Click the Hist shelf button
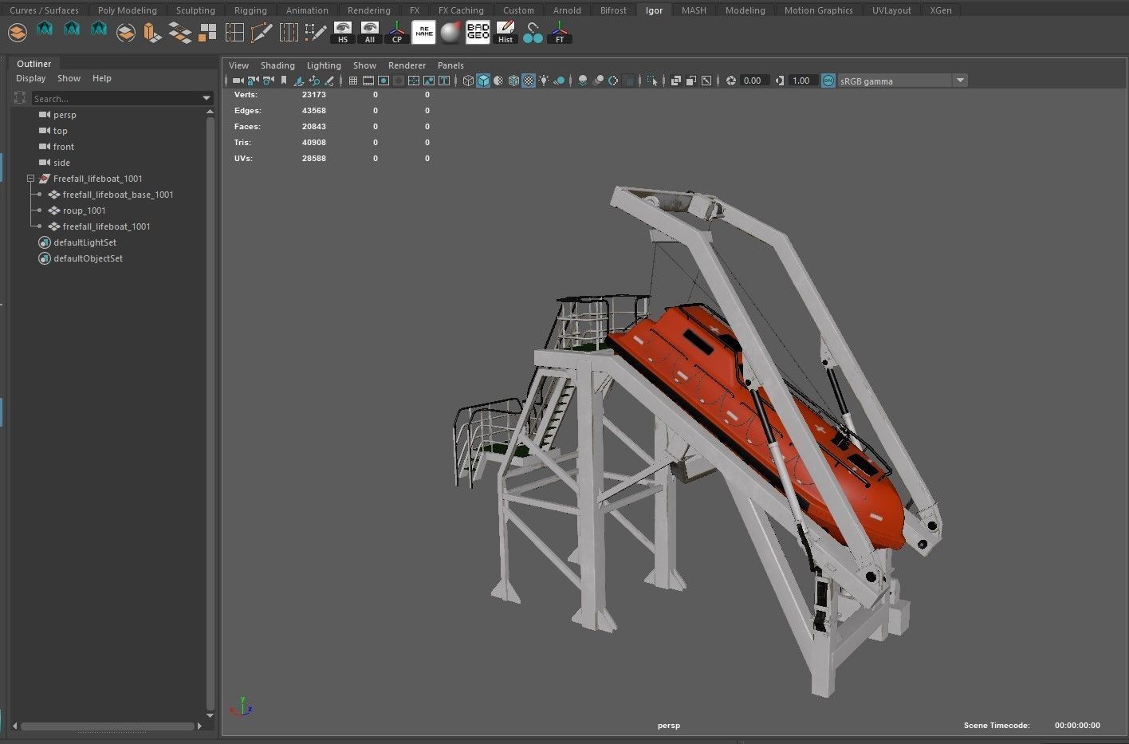 click(x=505, y=33)
